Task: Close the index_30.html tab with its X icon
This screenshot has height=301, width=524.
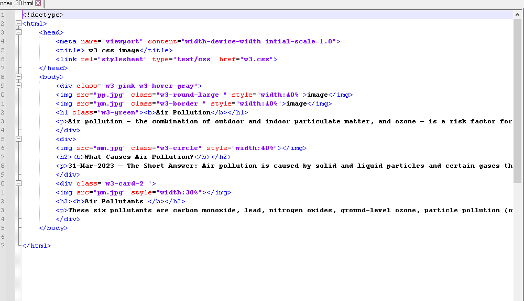Action: point(38,3)
